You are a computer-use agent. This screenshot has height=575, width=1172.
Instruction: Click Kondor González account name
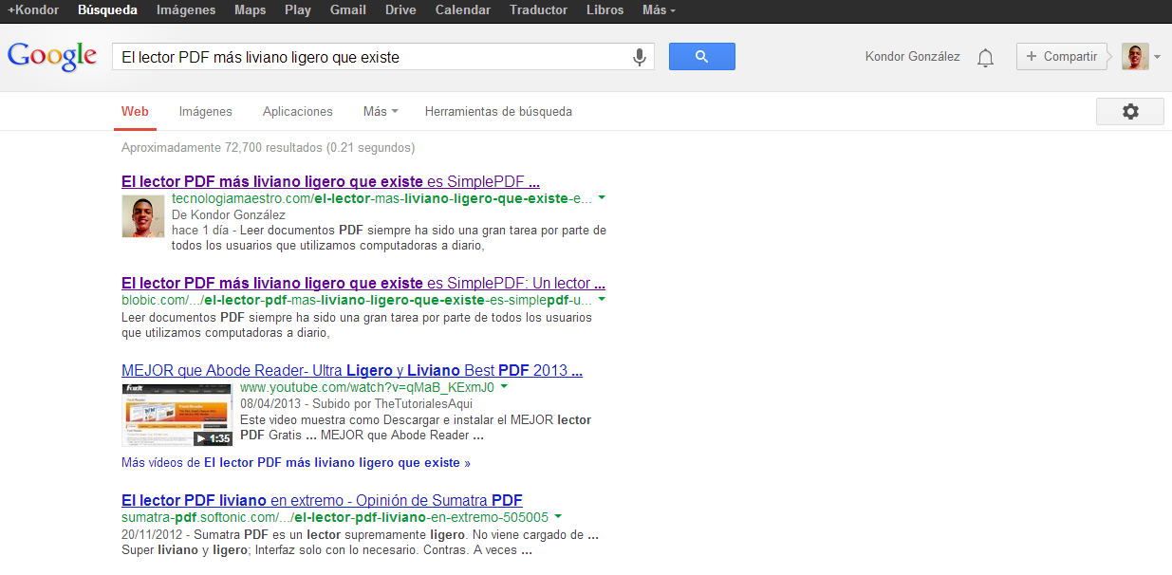click(x=913, y=57)
